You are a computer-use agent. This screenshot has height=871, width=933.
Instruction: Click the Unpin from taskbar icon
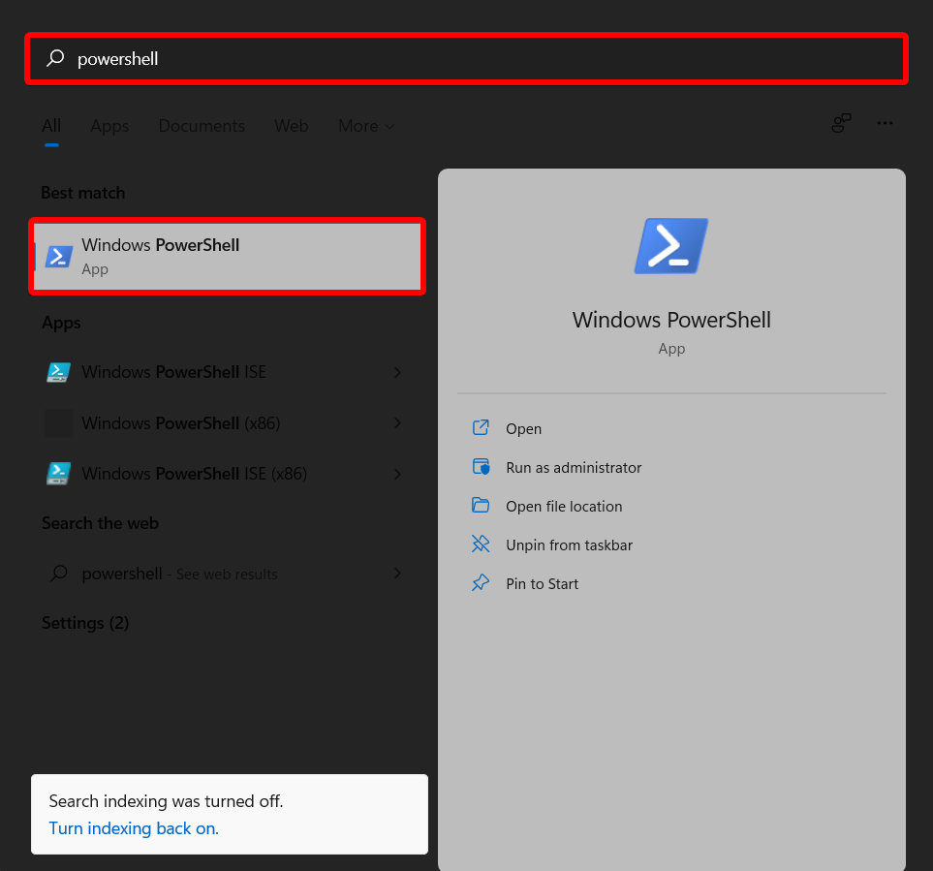[481, 544]
